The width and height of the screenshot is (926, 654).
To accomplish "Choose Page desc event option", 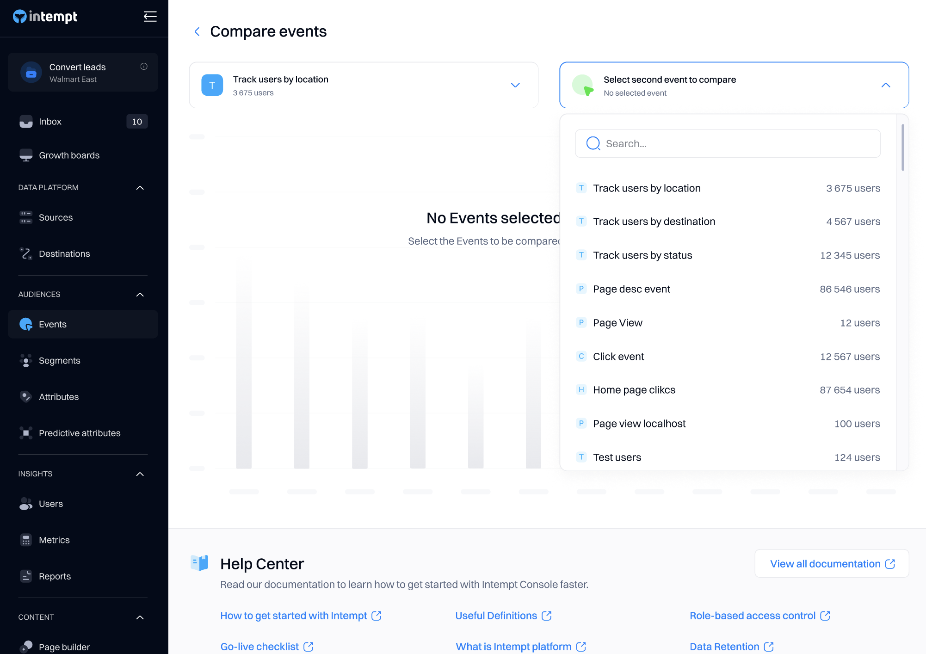I will click(x=631, y=289).
